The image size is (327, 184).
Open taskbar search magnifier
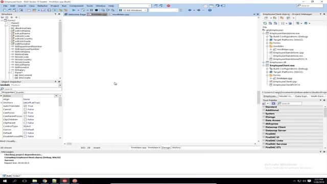[x=15, y=181]
